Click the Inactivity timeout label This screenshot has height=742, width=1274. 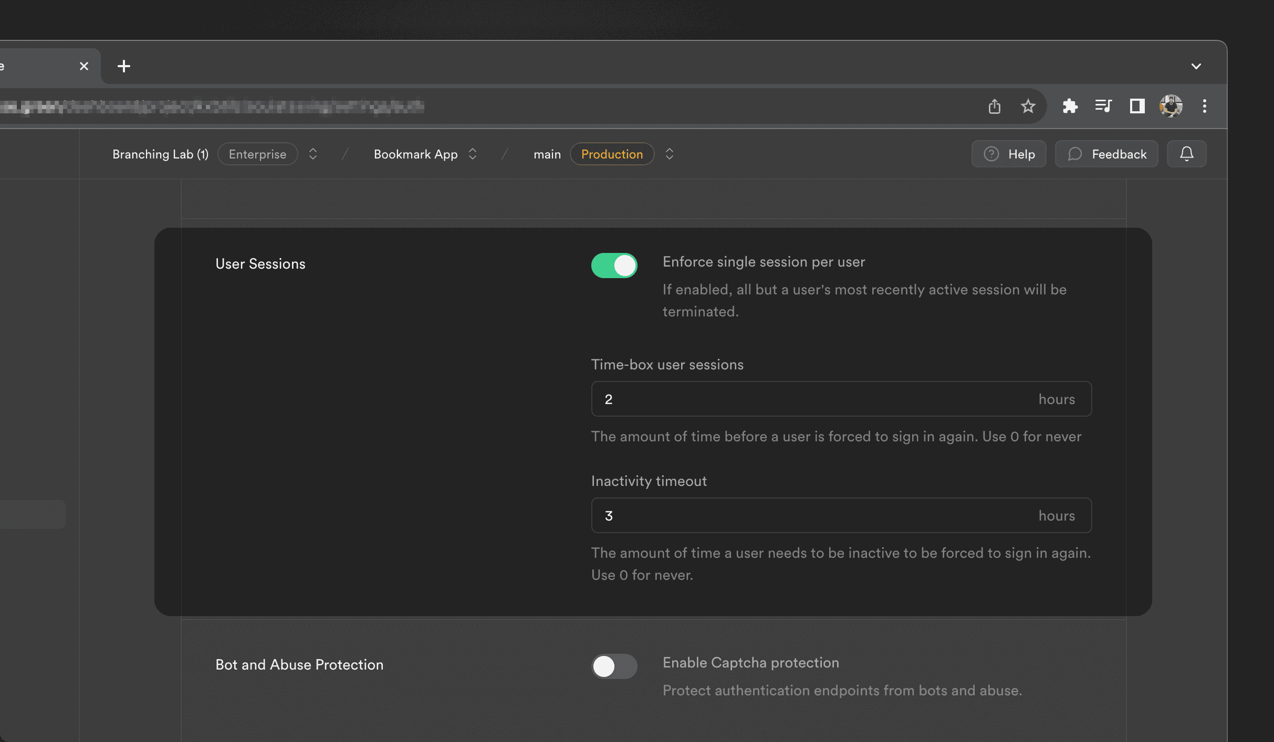(649, 481)
